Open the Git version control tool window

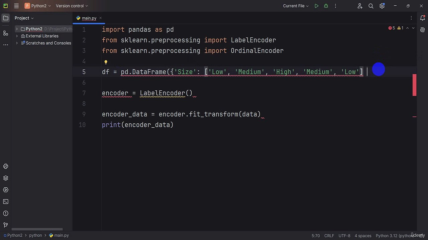click(x=6, y=225)
